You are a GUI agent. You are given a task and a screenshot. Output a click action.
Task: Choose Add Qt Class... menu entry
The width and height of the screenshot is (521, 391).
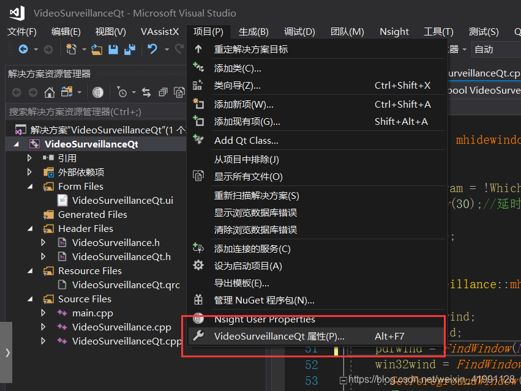click(x=317, y=141)
